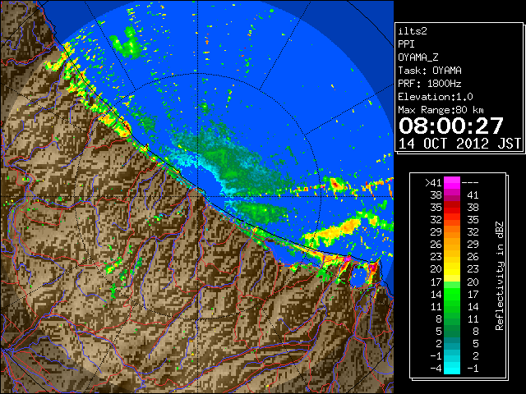
Task: Click the large yellow-orange echo band offshore
Action: click(x=336, y=231)
